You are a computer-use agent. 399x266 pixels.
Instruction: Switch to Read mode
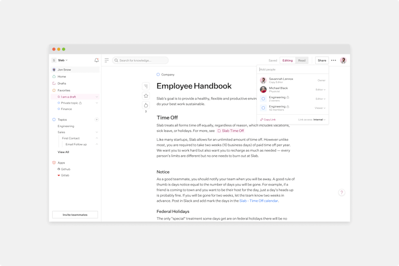(x=302, y=60)
